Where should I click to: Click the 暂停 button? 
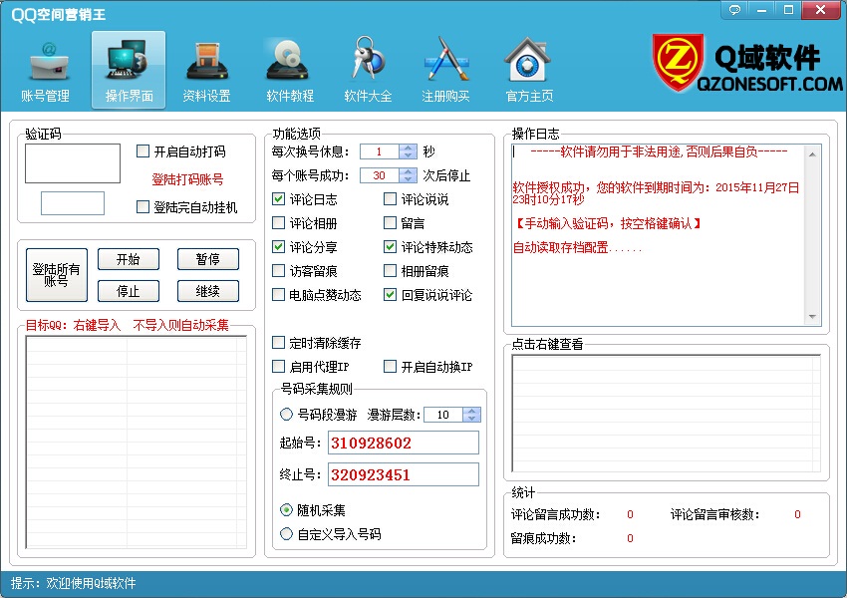pos(208,259)
